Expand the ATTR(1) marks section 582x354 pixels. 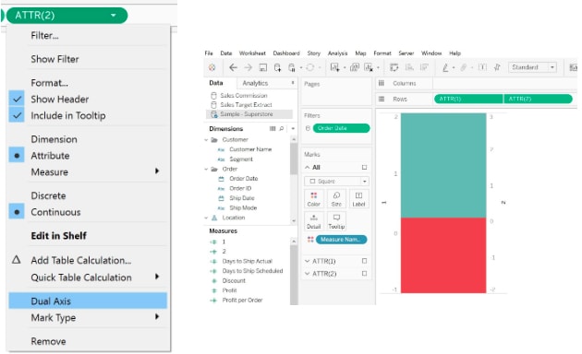(308, 261)
